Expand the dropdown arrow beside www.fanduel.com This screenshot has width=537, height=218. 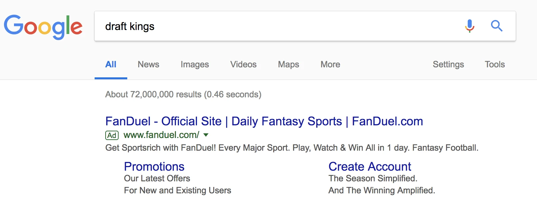[206, 135]
